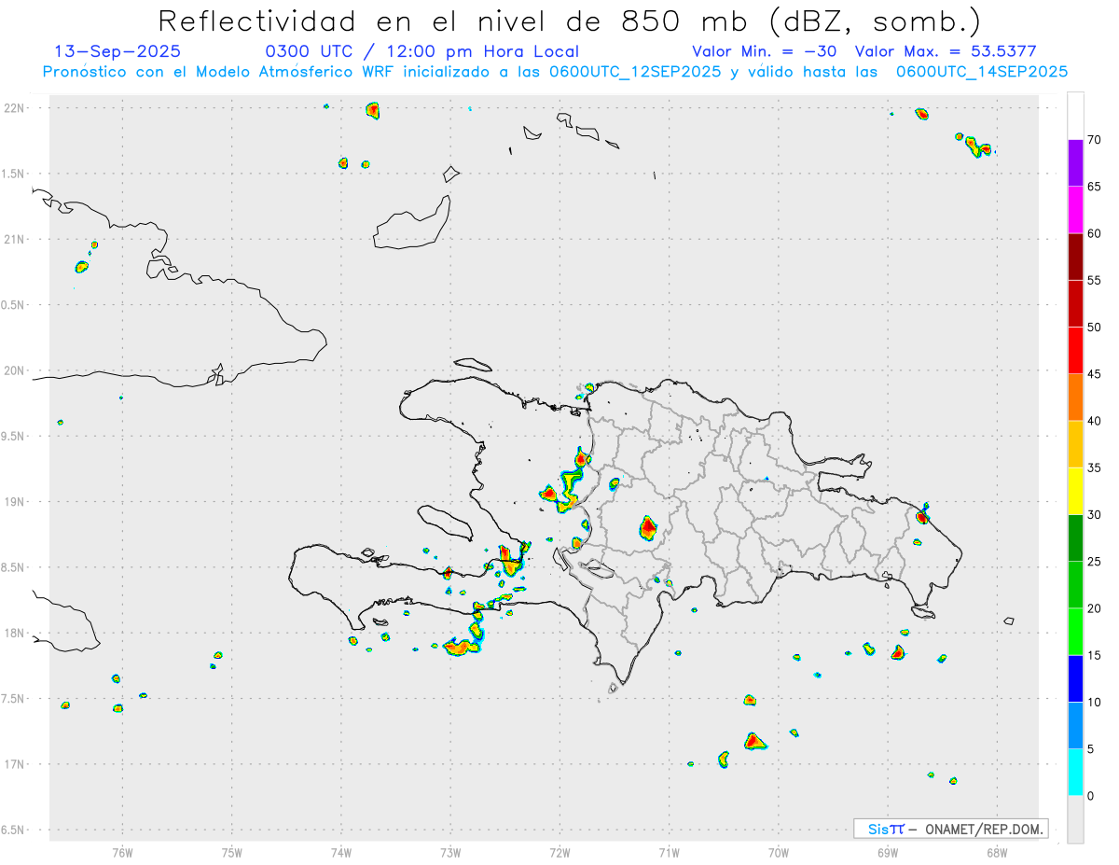Image resolution: width=1119 pixels, height=865 pixels.
Task: Select the purple 65–70 dBZ band
Action: [1075, 163]
